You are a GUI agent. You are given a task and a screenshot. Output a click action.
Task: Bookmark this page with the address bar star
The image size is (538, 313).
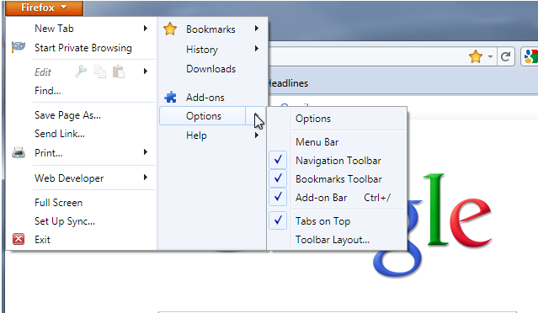(476, 56)
